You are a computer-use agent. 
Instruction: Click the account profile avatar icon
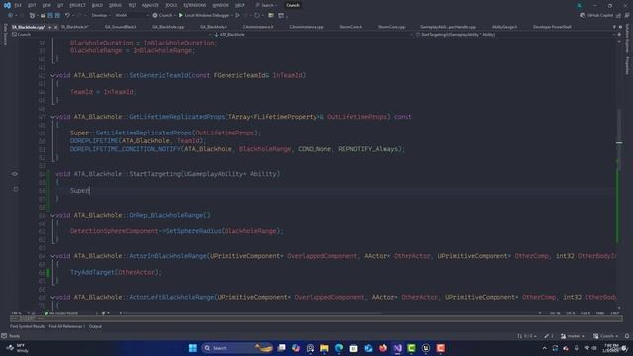[580, 5]
